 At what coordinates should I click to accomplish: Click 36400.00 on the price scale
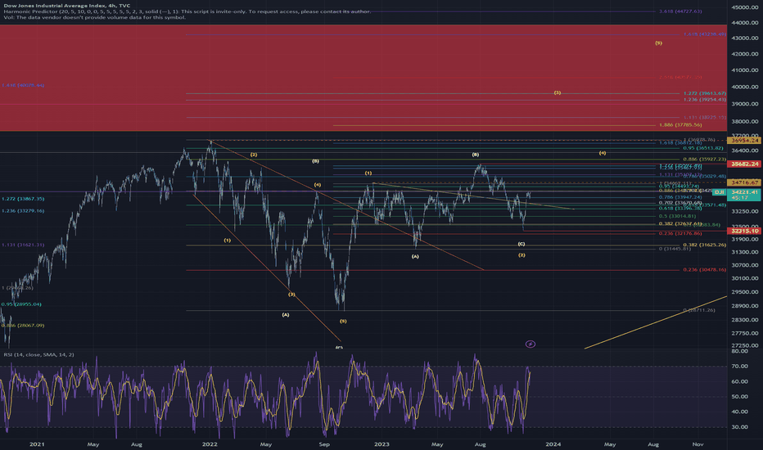point(745,151)
